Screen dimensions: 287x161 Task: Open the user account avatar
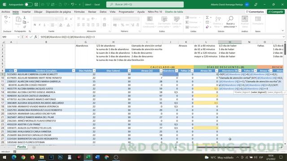pyautogui.click(x=247, y=4)
